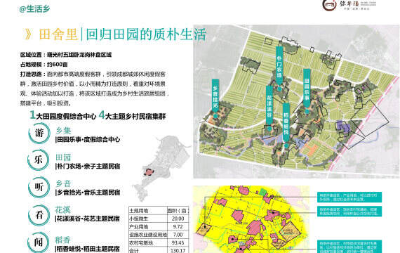Select the @生活乡 header text

pos(34,9)
